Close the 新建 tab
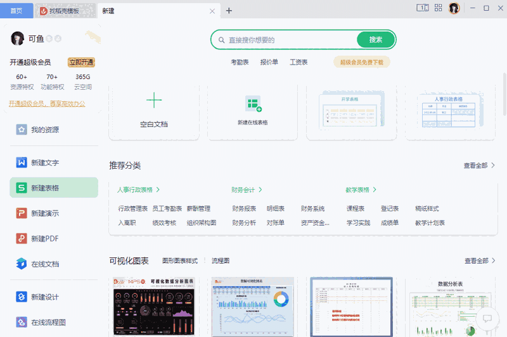Viewport: 507px width, 337px height. (x=212, y=11)
